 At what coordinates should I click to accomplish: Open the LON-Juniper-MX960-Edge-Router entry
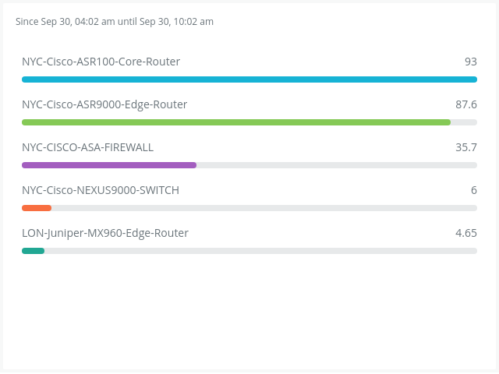tap(105, 233)
